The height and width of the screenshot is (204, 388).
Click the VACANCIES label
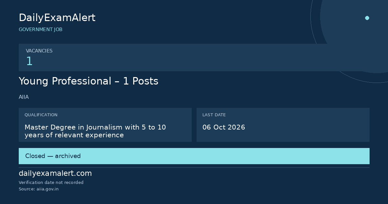click(39, 51)
